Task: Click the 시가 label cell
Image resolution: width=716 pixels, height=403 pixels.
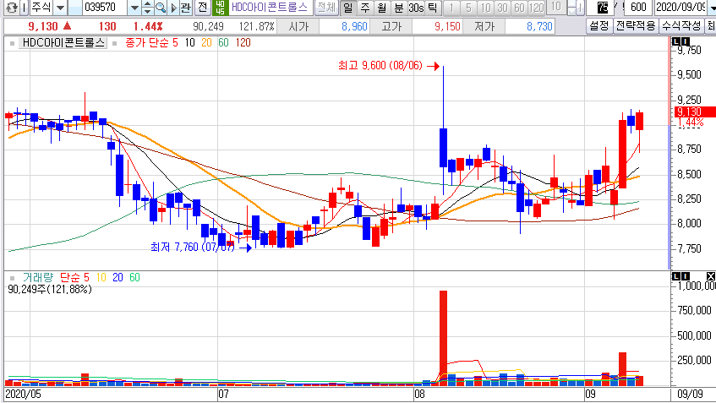Action: [298, 26]
